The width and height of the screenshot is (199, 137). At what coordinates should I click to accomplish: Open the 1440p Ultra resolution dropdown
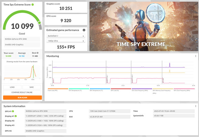coord(66,41)
